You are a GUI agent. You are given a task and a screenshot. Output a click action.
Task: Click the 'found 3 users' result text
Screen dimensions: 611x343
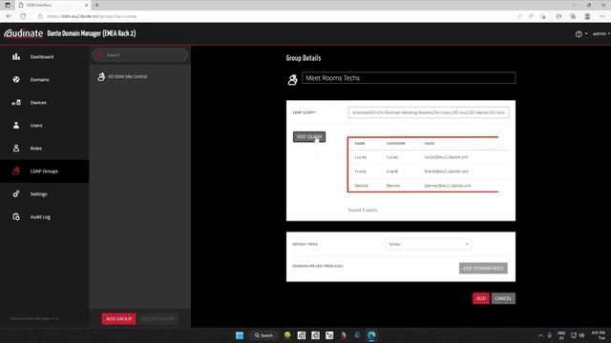point(363,210)
